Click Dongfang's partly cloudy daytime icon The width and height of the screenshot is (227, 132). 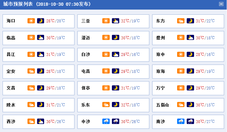(x=181, y=21)
